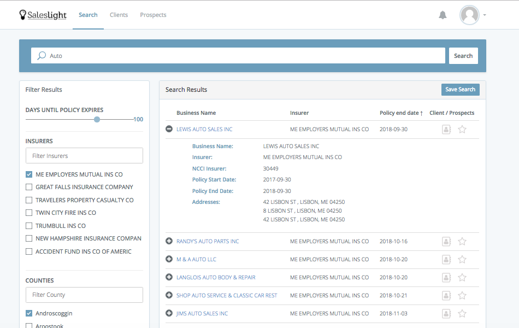Switch to the Clients tab
This screenshot has width=519, height=328.
pyautogui.click(x=119, y=15)
